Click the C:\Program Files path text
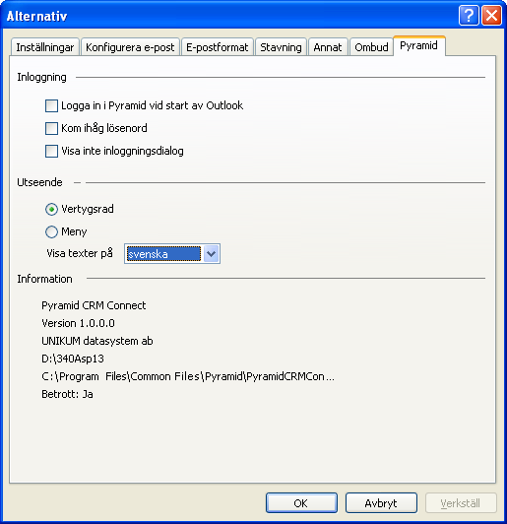The height and width of the screenshot is (524, 507). click(188, 376)
